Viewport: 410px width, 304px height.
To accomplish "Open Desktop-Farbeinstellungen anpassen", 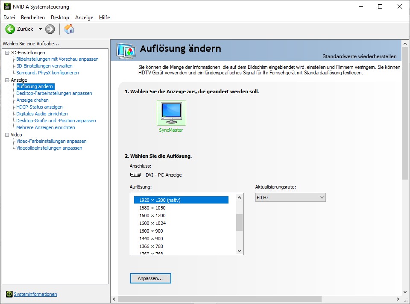I will pyautogui.click(x=54, y=93).
